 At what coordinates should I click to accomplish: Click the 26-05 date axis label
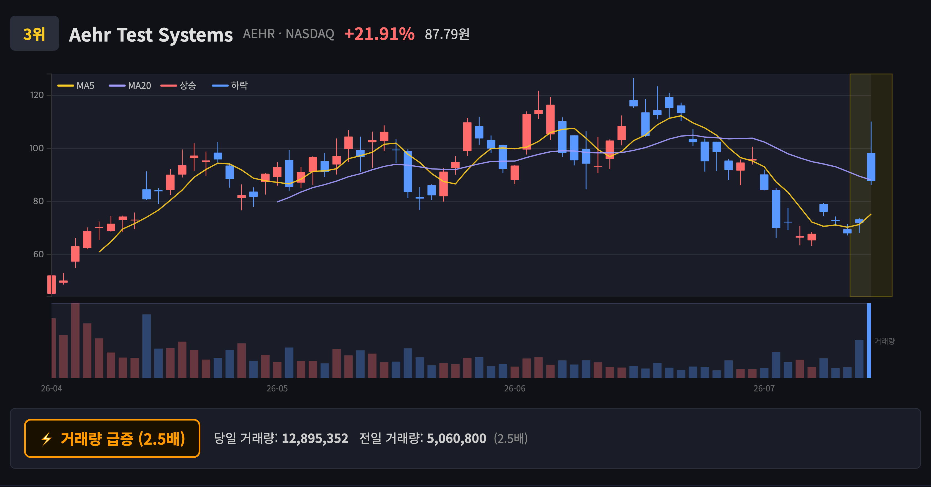277,389
